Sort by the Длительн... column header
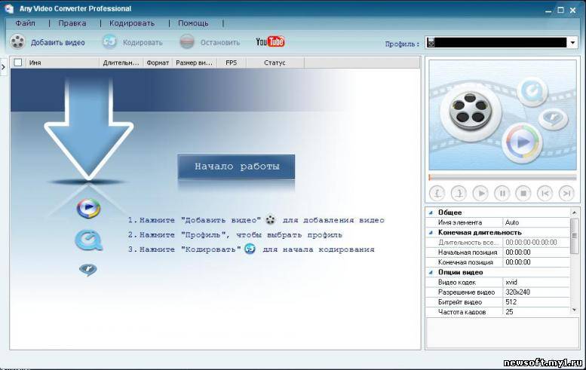The image size is (586, 370). (121, 63)
